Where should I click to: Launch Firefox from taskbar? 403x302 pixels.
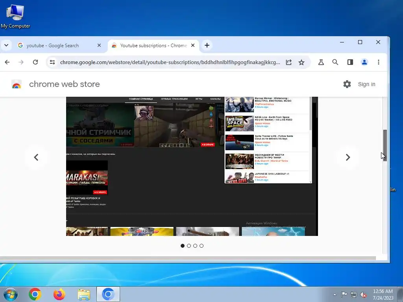(59, 294)
